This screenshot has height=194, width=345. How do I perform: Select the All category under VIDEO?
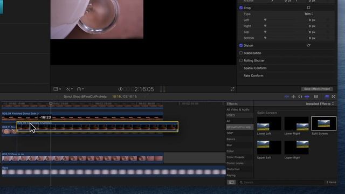tap(229, 121)
